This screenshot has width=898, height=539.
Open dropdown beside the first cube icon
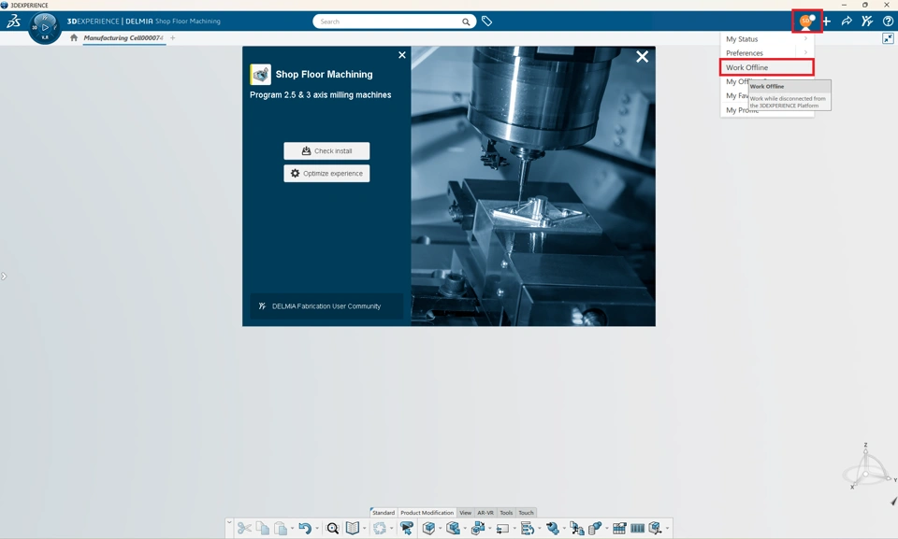(440, 529)
